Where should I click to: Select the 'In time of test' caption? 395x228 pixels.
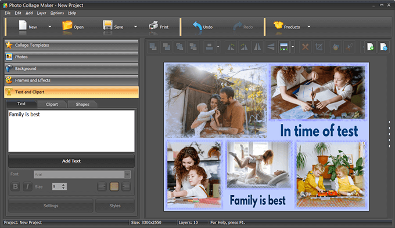(x=319, y=131)
